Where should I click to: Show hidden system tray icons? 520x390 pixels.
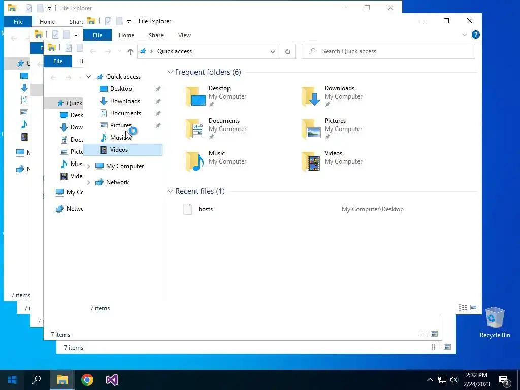point(430,380)
